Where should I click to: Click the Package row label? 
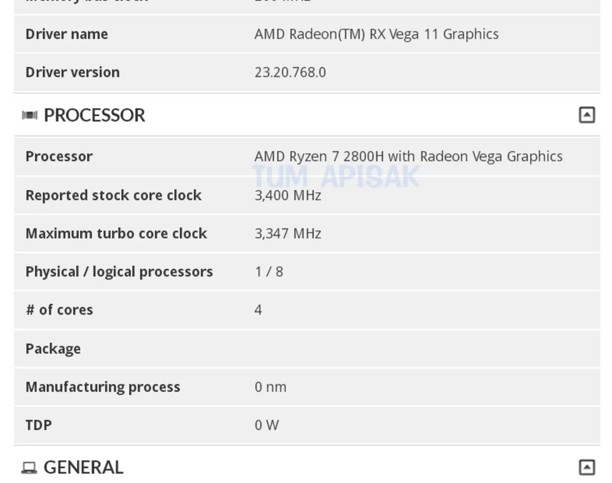coord(53,349)
